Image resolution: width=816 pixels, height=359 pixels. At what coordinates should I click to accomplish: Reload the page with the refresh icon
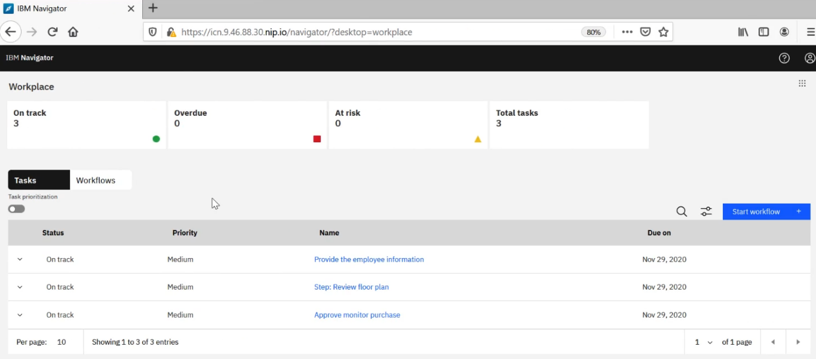[53, 32]
